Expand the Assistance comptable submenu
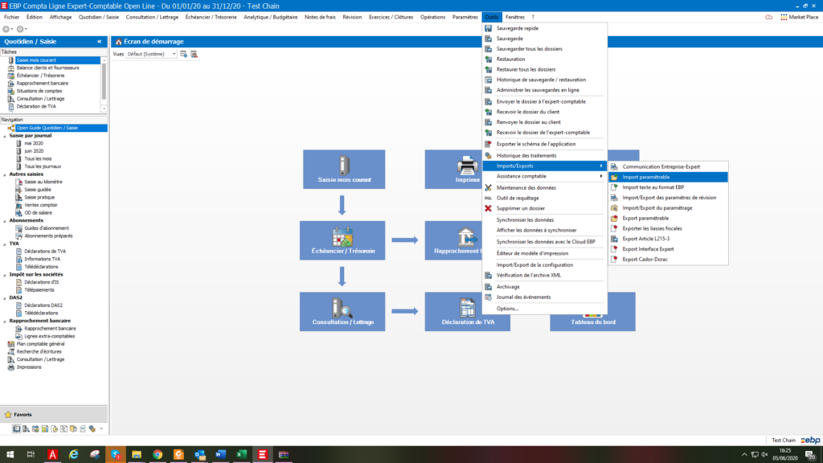Screen dimensions: 823x463 [544, 176]
